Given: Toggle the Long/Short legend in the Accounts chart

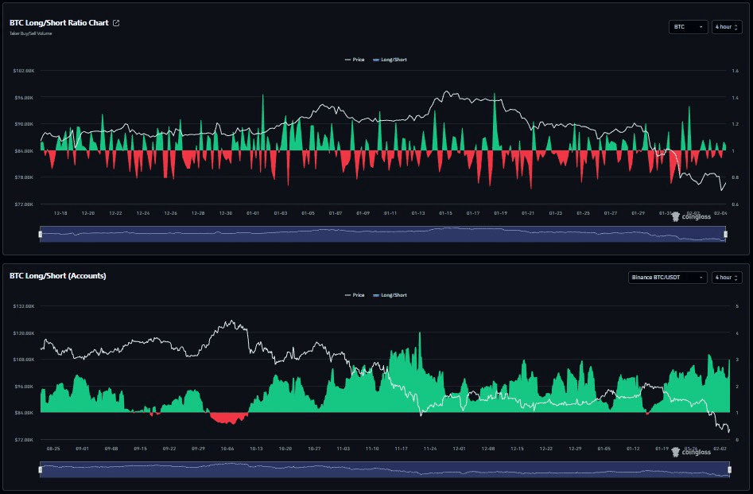Looking at the screenshot, I should tap(390, 295).
